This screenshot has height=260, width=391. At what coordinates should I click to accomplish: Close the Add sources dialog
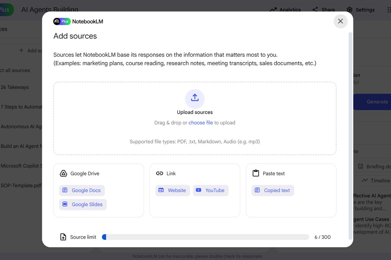(340, 21)
